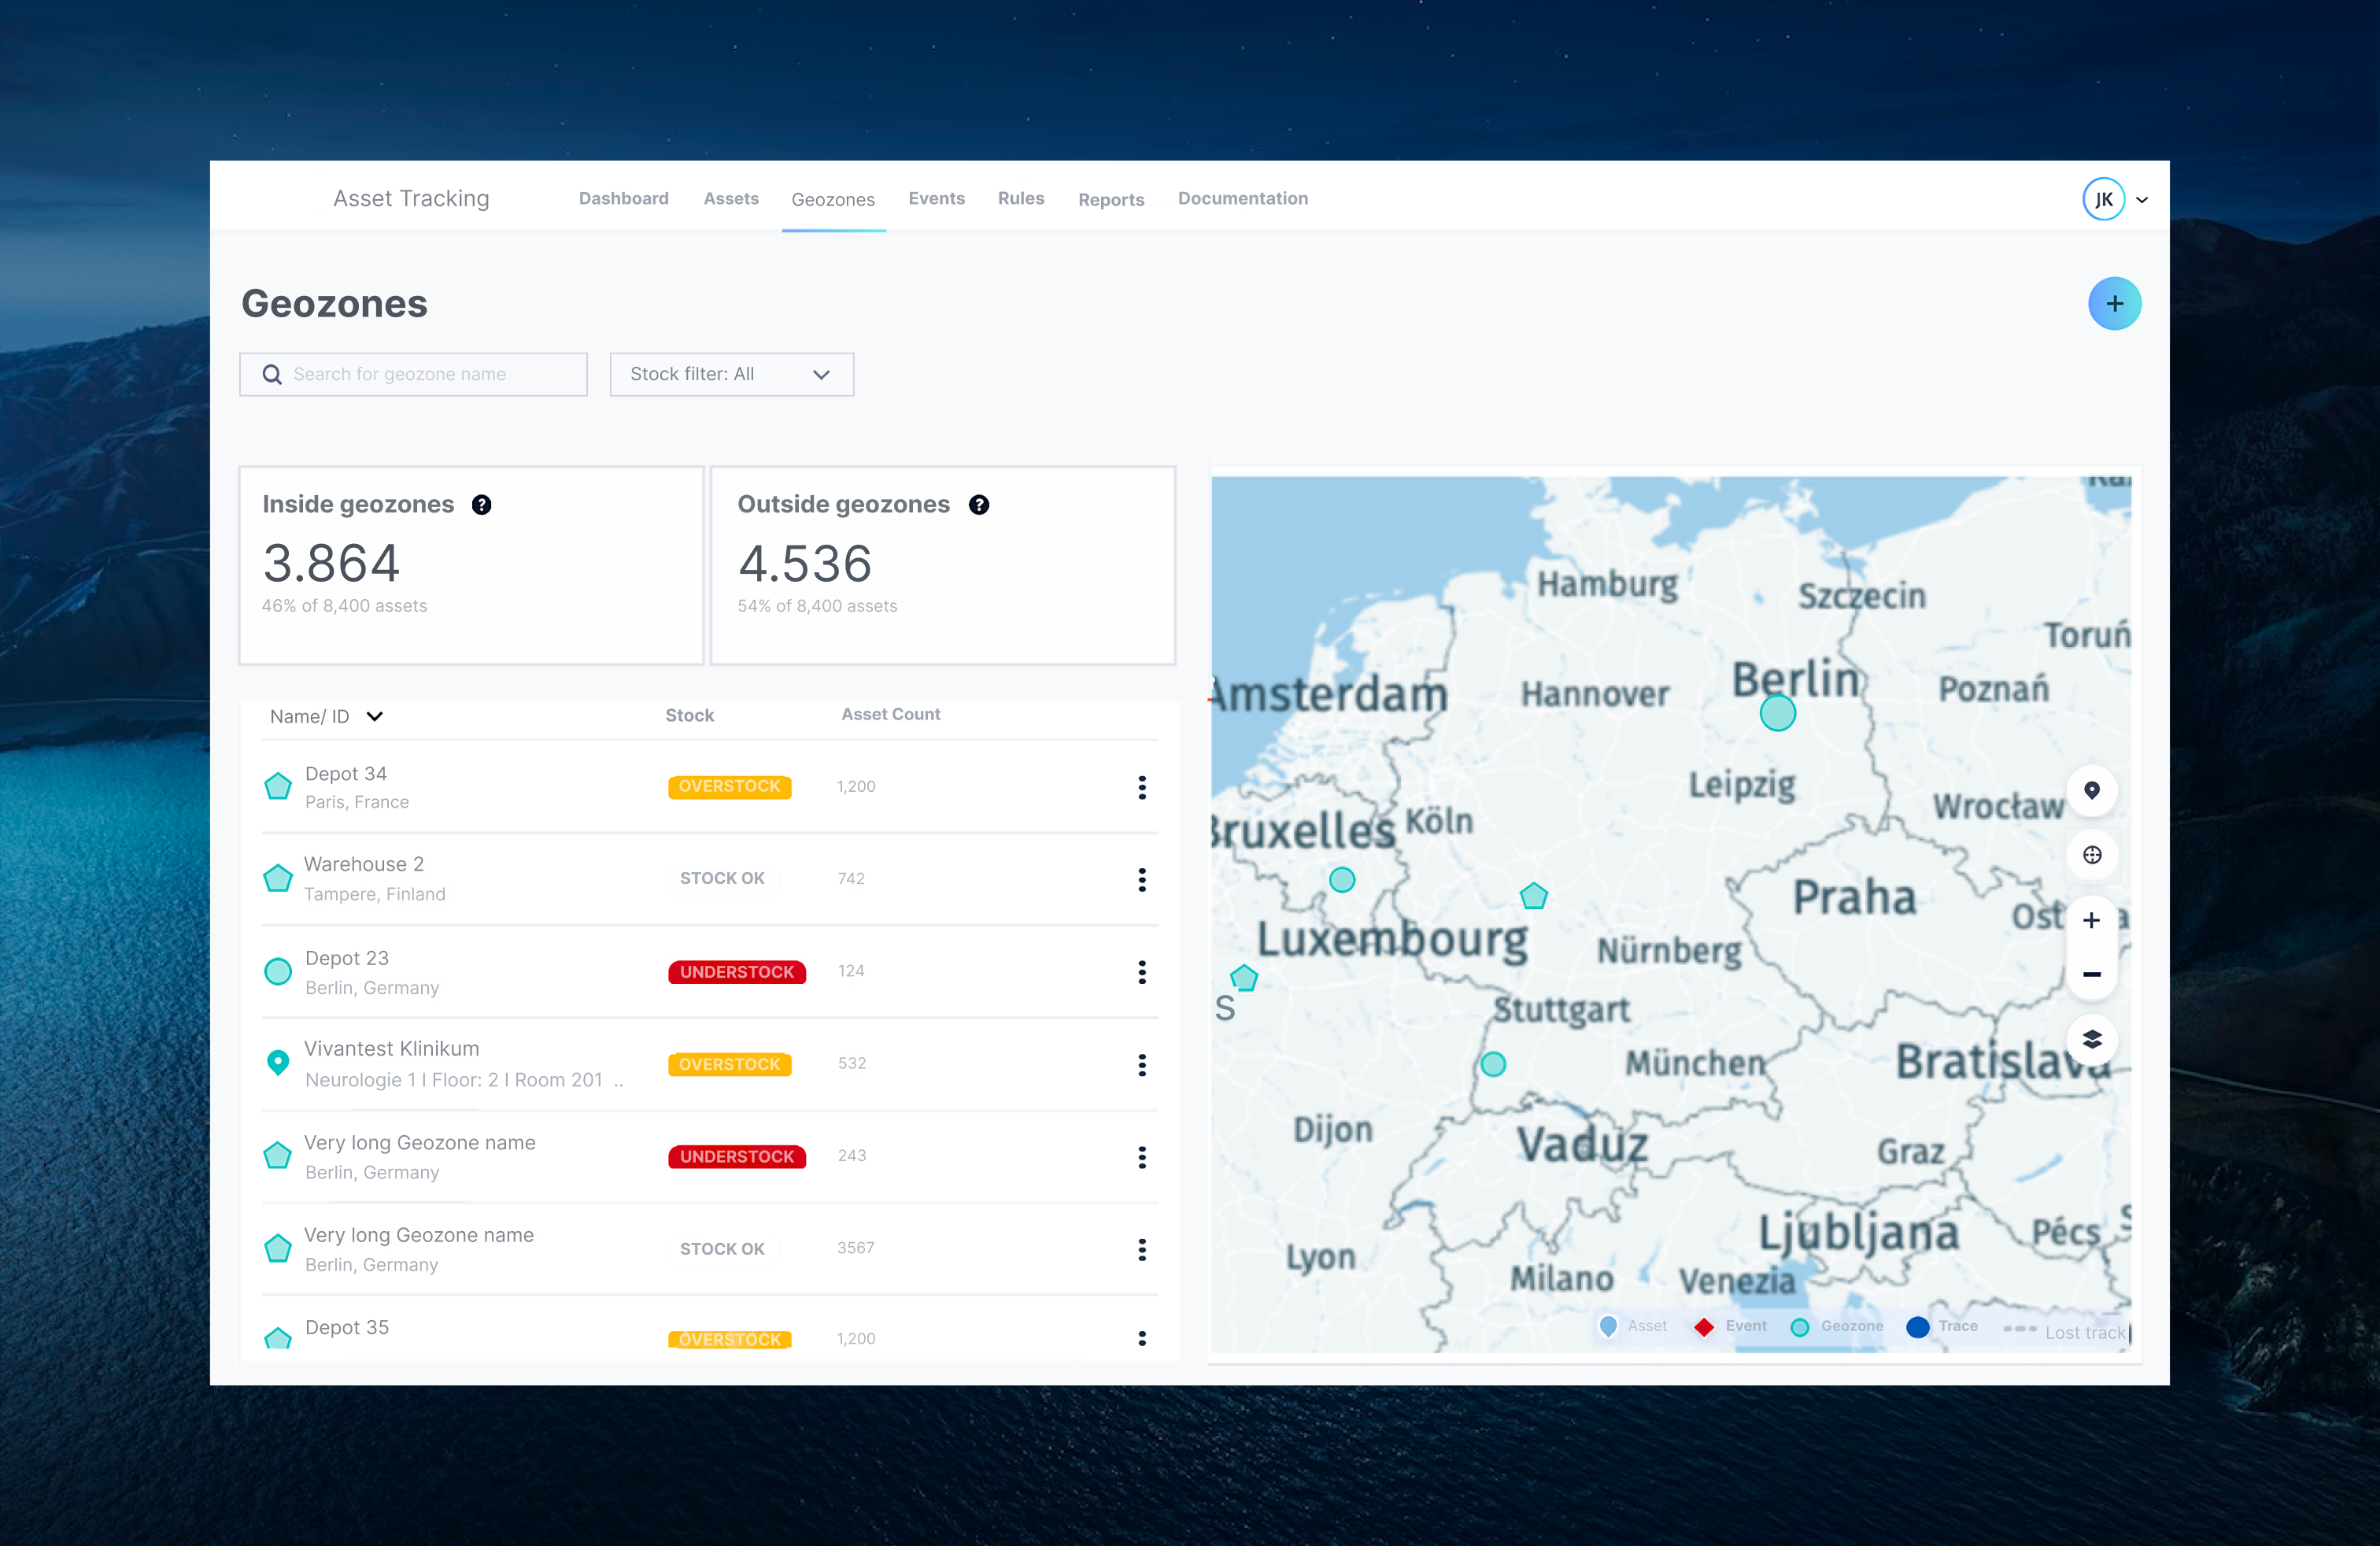Open Vivantest Klinikum row options menu
The image size is (2380, 1546).
(x=1141, y=1065)
